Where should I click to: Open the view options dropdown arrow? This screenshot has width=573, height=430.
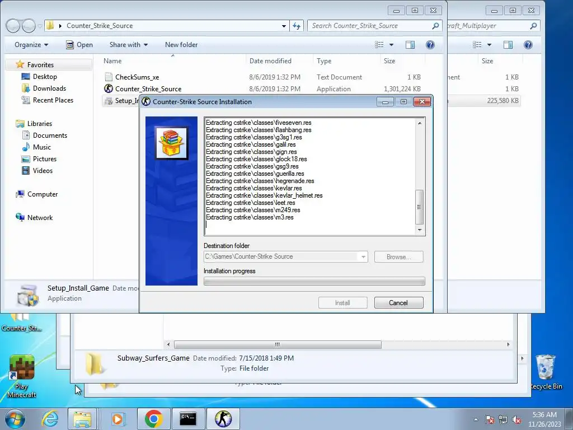click(x=391, y=45)
